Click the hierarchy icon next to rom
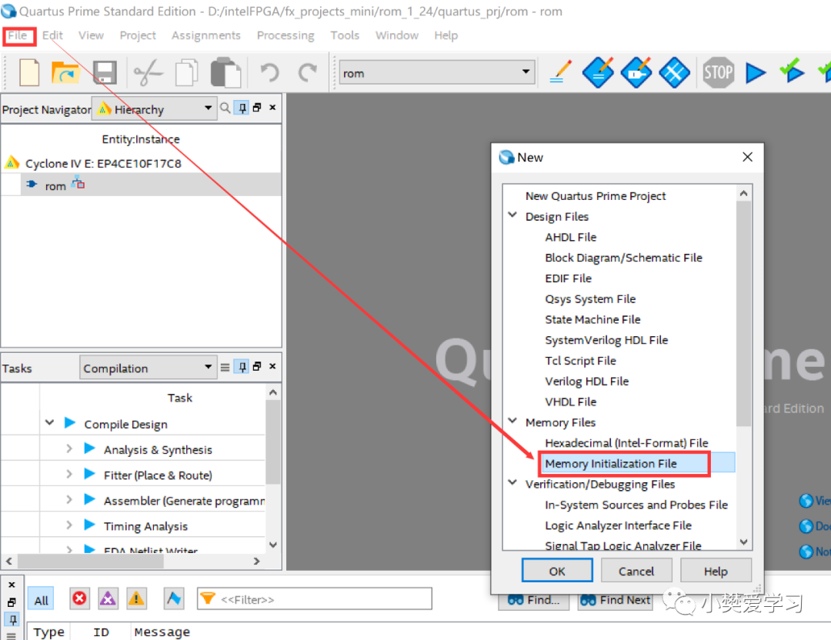Viewport: 831px width, 640px height. click(78, 183)
